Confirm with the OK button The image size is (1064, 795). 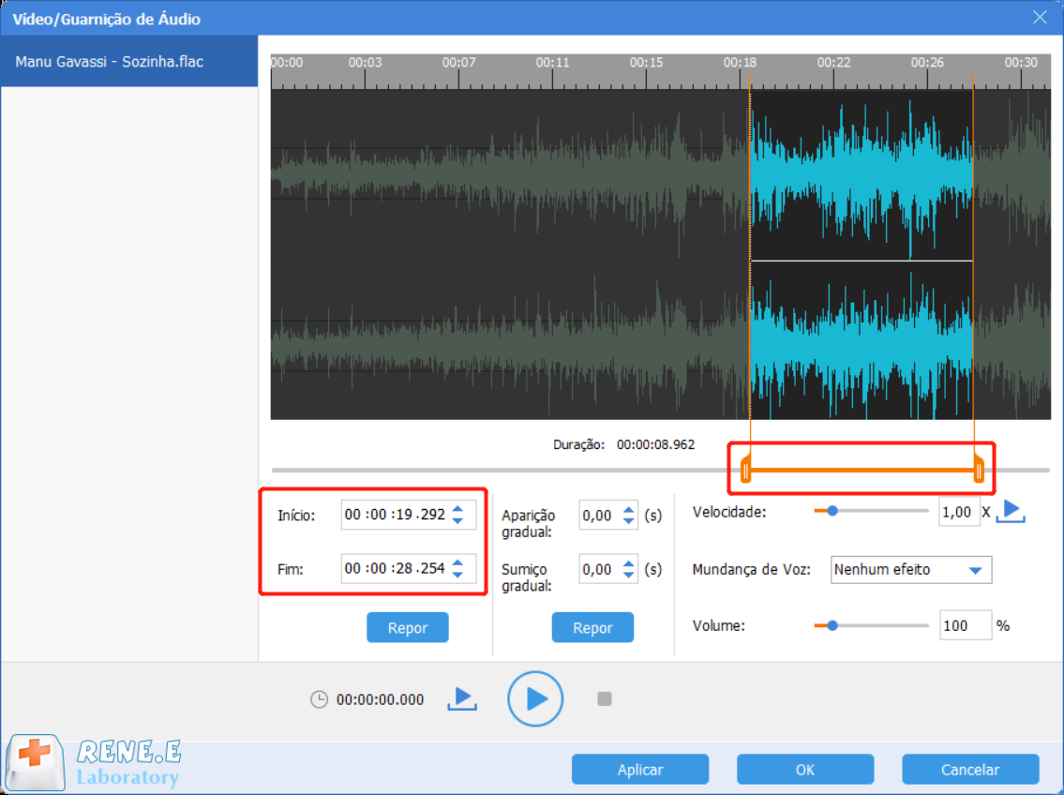[804, 770]
